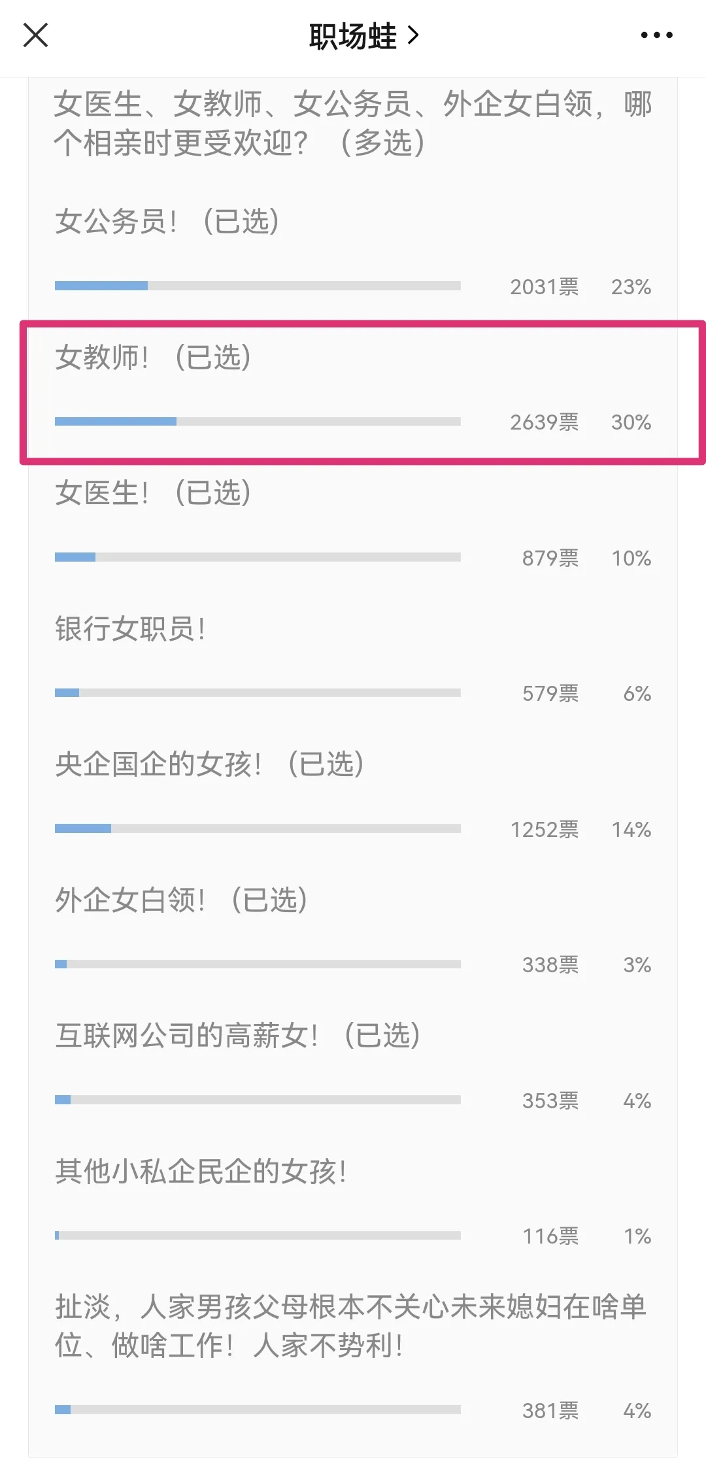This screenshot has width=706, height=1475.
Task: Click the 381票 vote count at bottom
Action: (550, 1411)
